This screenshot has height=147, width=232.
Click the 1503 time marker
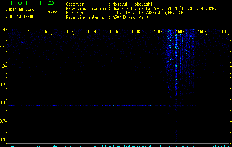coord(70,32)
